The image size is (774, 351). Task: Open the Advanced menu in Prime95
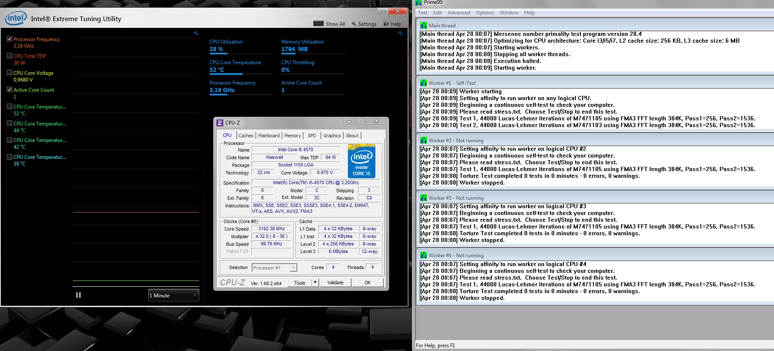click(x=459, y=13)
